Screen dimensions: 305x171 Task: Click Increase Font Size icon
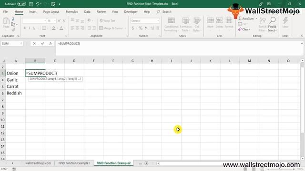59,20
